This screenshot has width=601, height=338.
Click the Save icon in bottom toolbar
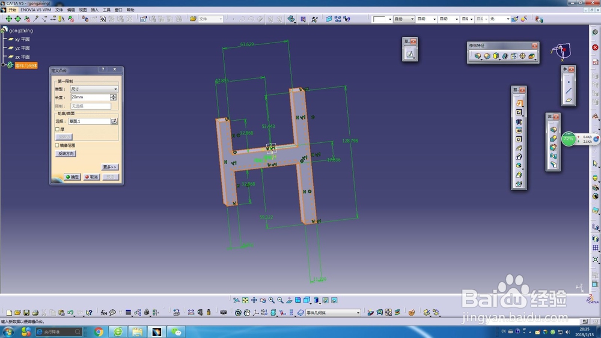(x=26, y=313)
